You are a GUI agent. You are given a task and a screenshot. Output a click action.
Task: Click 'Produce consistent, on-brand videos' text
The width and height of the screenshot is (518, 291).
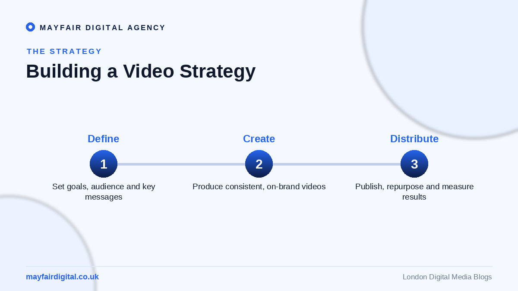tap(259, 187)
